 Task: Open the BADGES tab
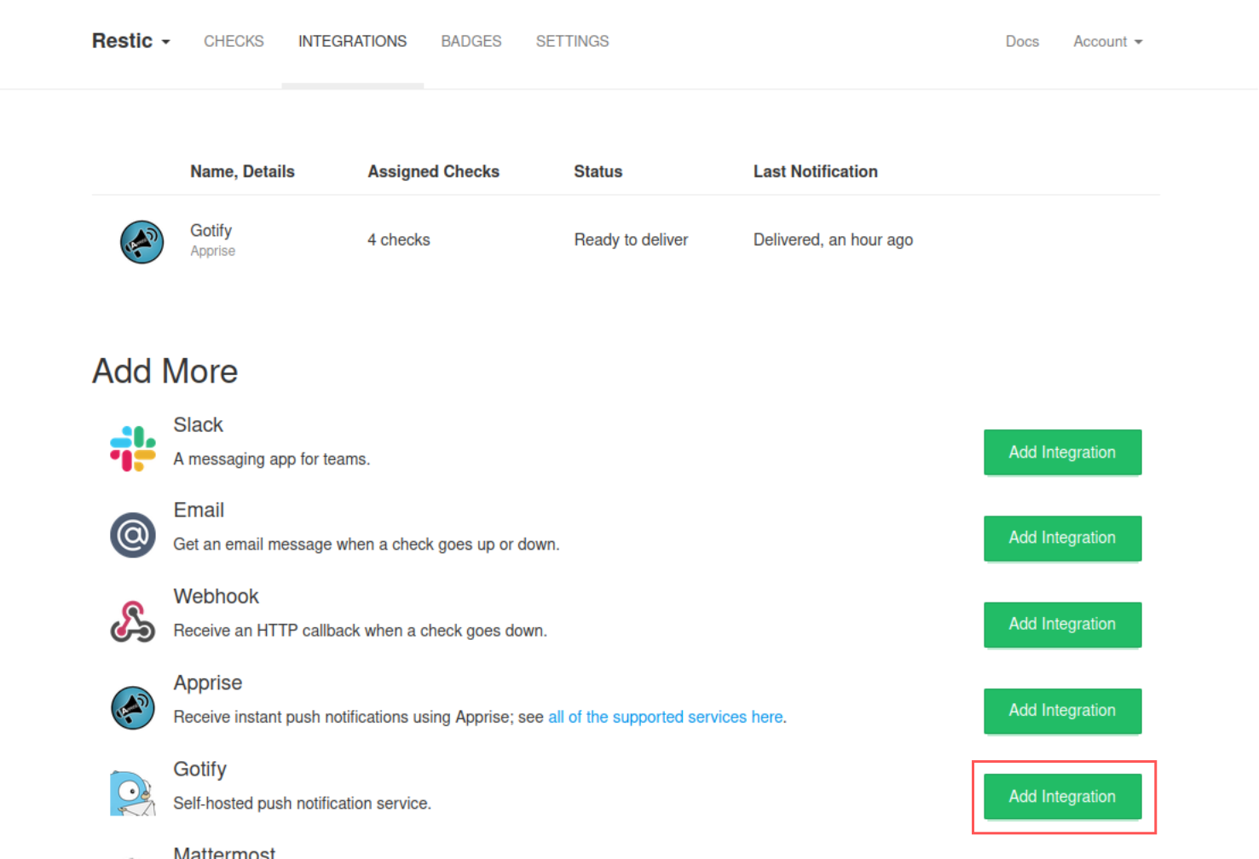point(471,41)
